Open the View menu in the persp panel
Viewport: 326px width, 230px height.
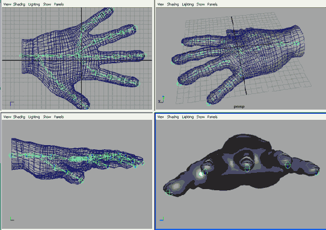coord(161,4)
